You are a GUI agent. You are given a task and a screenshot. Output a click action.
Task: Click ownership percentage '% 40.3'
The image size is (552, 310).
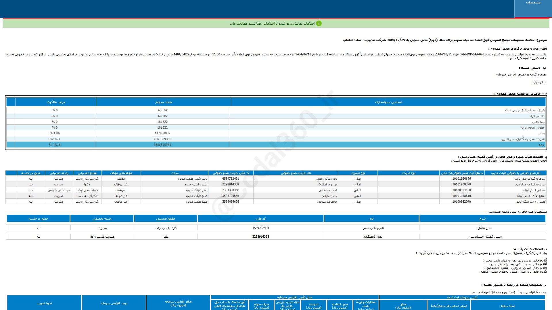click(x=55, y=139)
